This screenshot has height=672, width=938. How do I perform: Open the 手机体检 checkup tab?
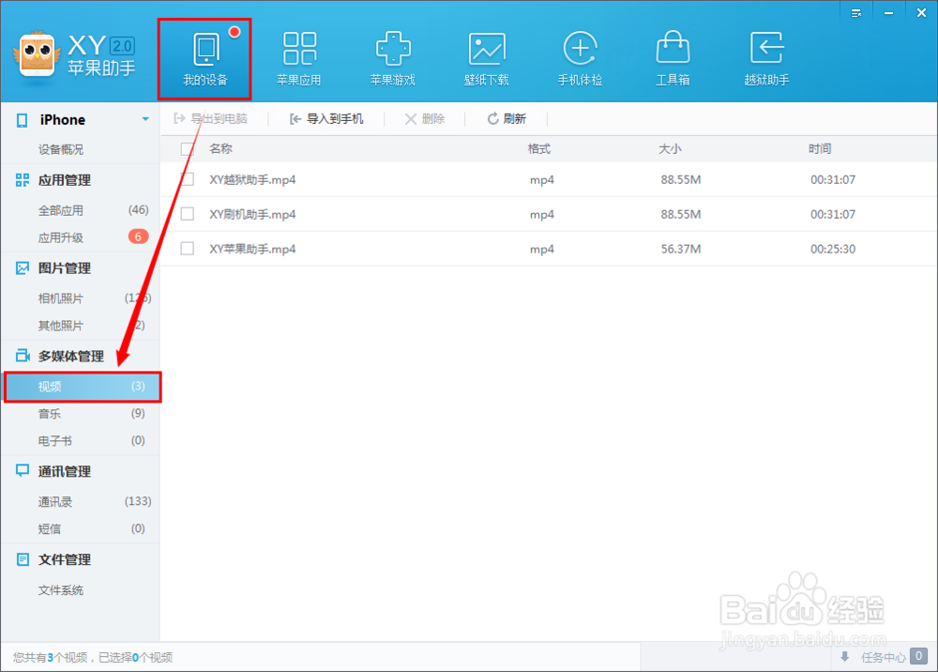[580, 59]
